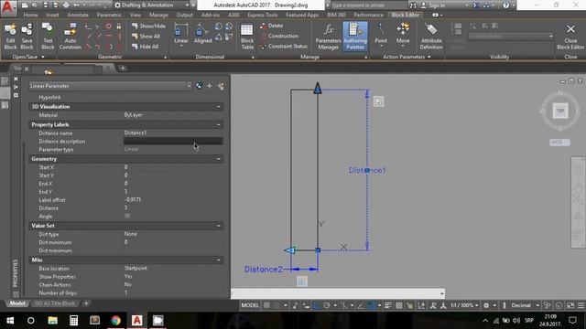Switch to the Block Editor ribbon tab
This screenshot has height=329, width=586.
(x=405, y=15)
